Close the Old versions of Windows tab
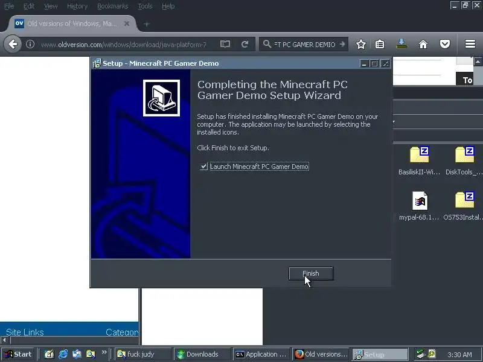Screen dimensions: 483x362 coord(127,24)
